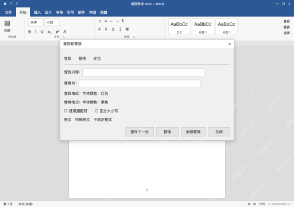Enable the 区分大小写 checkbox
294x207 pixels.
(x=96, y=111)
